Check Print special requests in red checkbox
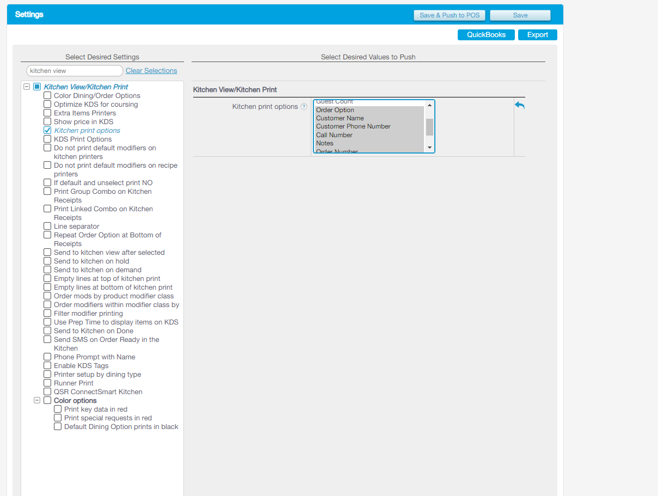 point(58,418)
